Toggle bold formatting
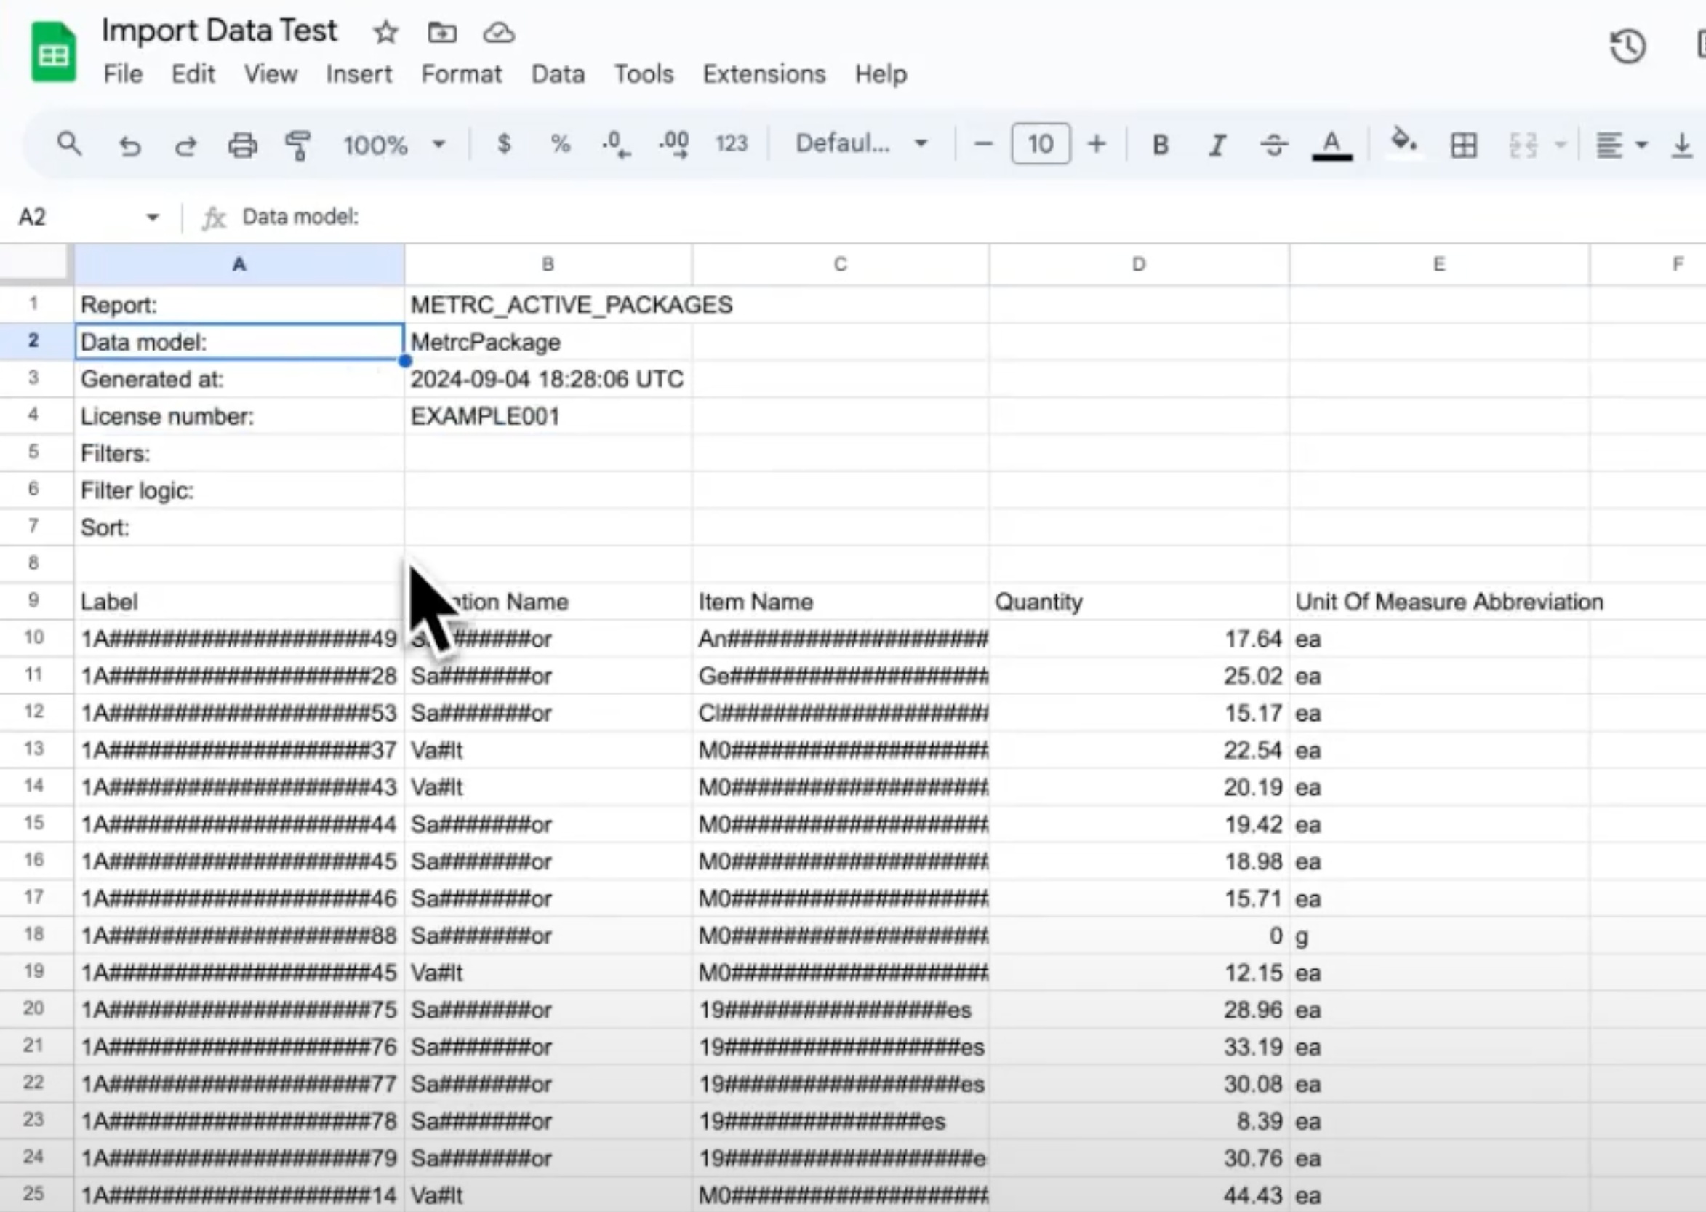 (x=1160, y=145)
